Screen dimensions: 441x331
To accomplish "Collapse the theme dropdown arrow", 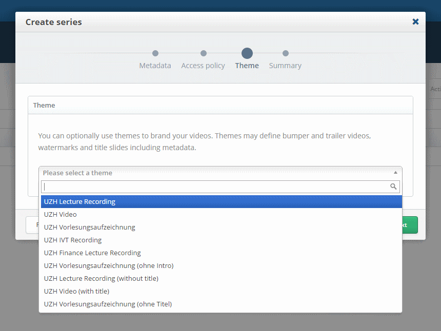I will pos(395,173).
